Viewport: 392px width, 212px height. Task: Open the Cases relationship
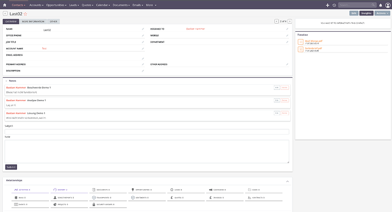(264, 190)
